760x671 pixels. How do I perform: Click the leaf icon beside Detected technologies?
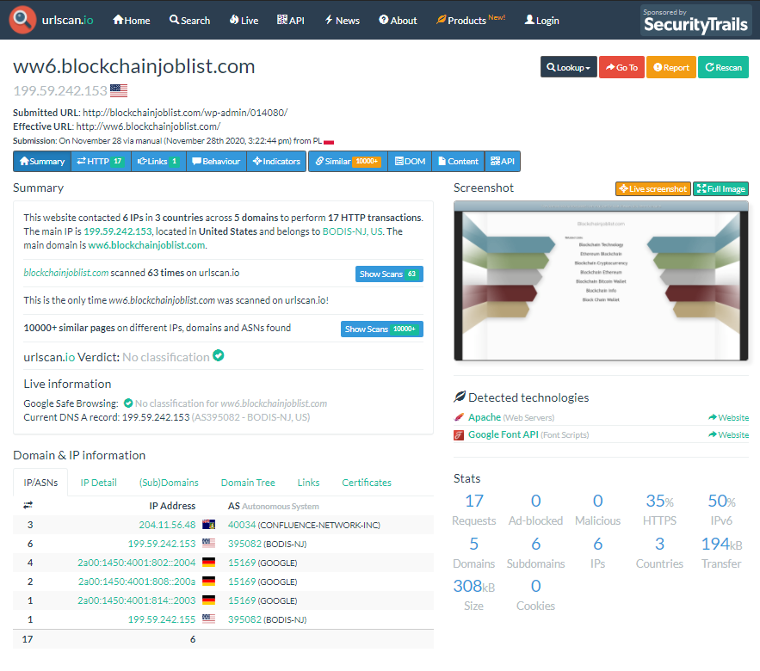pos(460,397)
